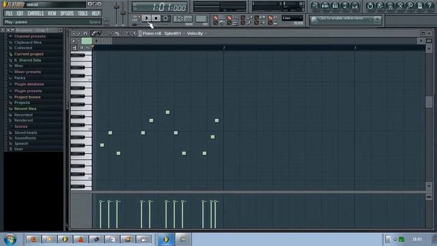The image size is (437, 246).
Task: Expand 'Channel presets' in the browser
Action: tap(29, 36)
